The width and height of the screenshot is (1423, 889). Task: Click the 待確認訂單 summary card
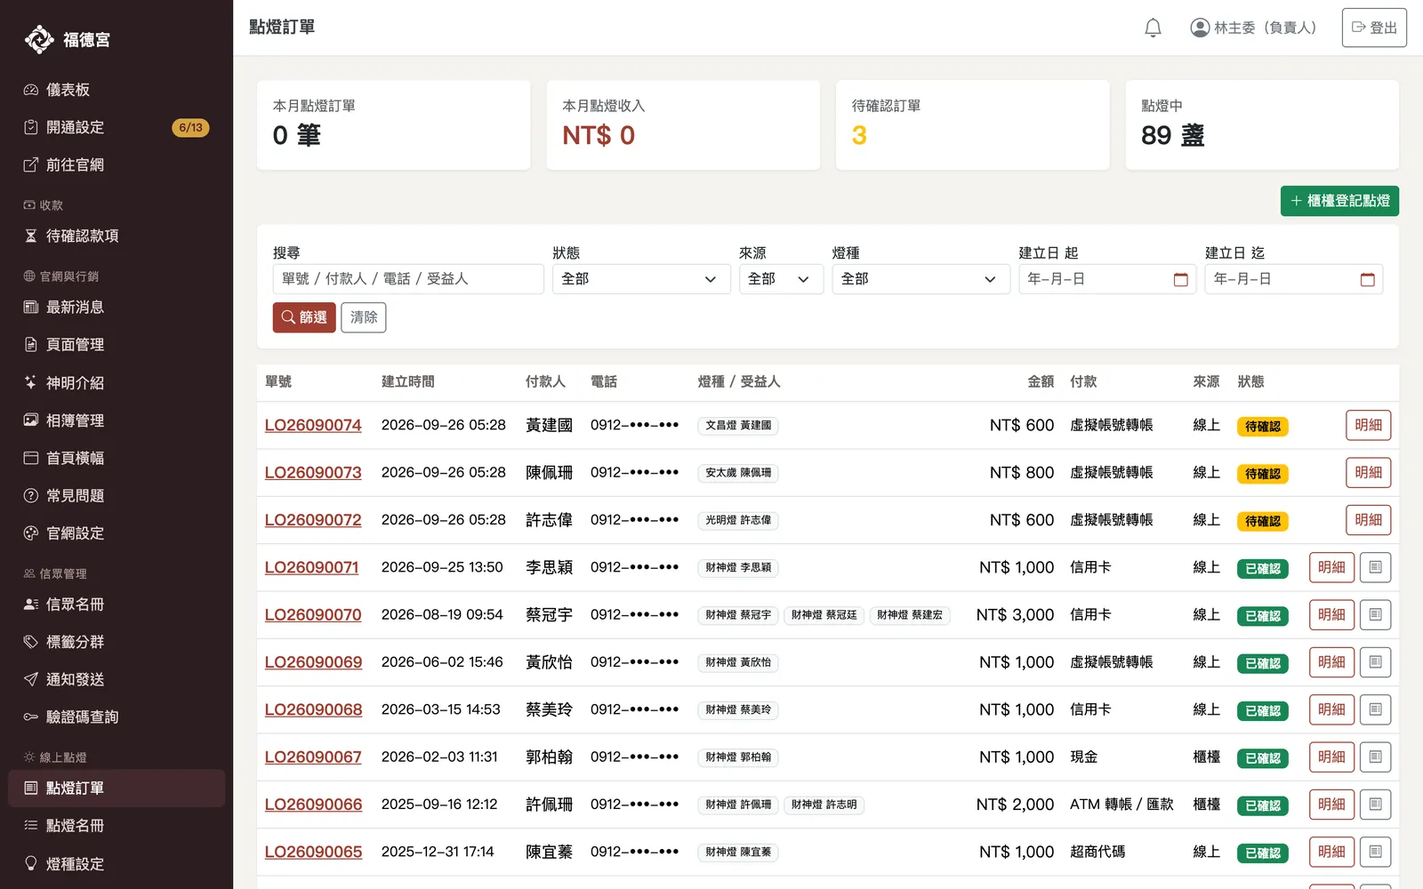coord(972,124)
